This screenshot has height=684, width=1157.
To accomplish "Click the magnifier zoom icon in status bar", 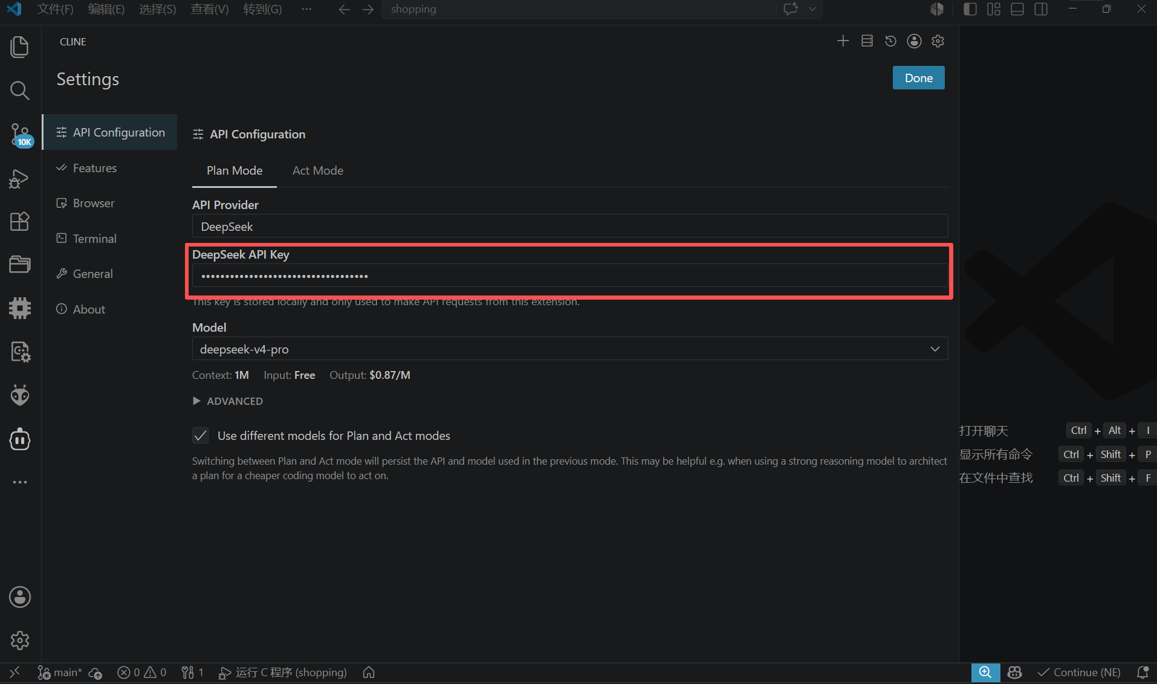I will coord(985,673).
